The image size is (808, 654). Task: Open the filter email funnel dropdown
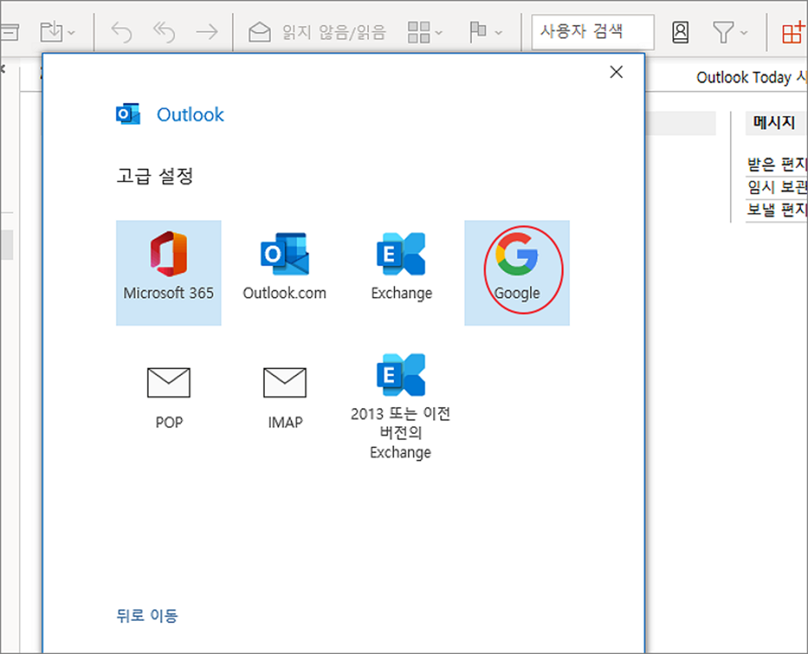click(729, 32)
